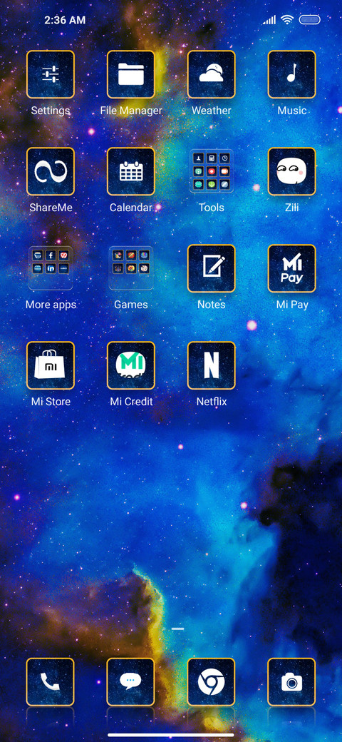Tap the Weather label text

click(211, 111)
